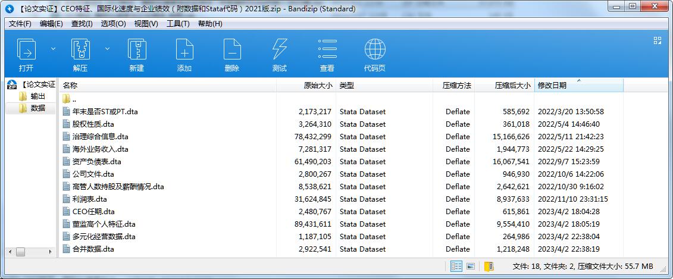The image size is (673, 279).
Task: Select file 利润表.dta
Action: pos(90,199)
